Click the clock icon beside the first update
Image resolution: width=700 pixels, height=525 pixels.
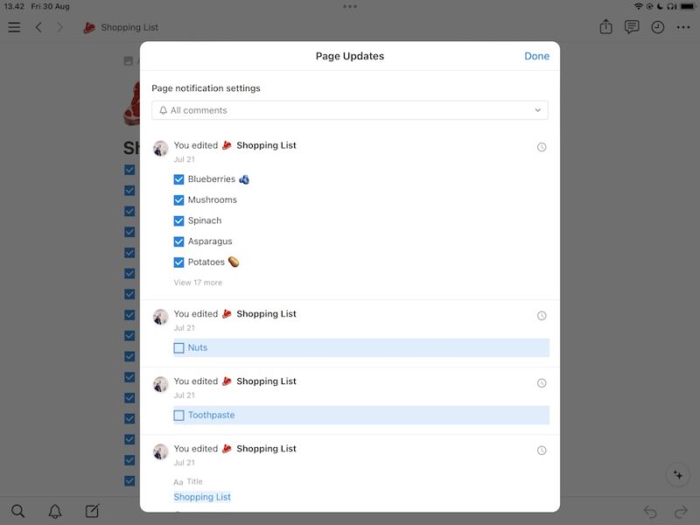click(x=542, y=146)
